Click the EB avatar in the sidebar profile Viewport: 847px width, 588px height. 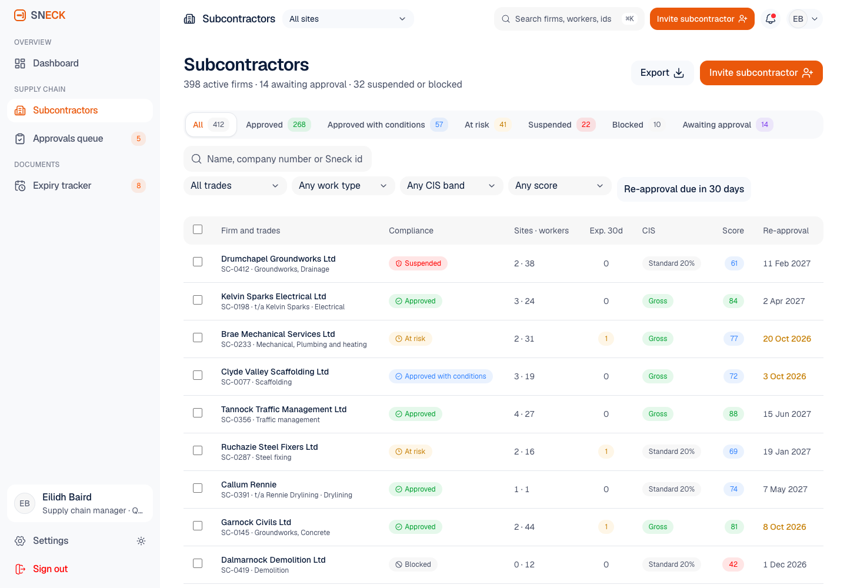25,503
